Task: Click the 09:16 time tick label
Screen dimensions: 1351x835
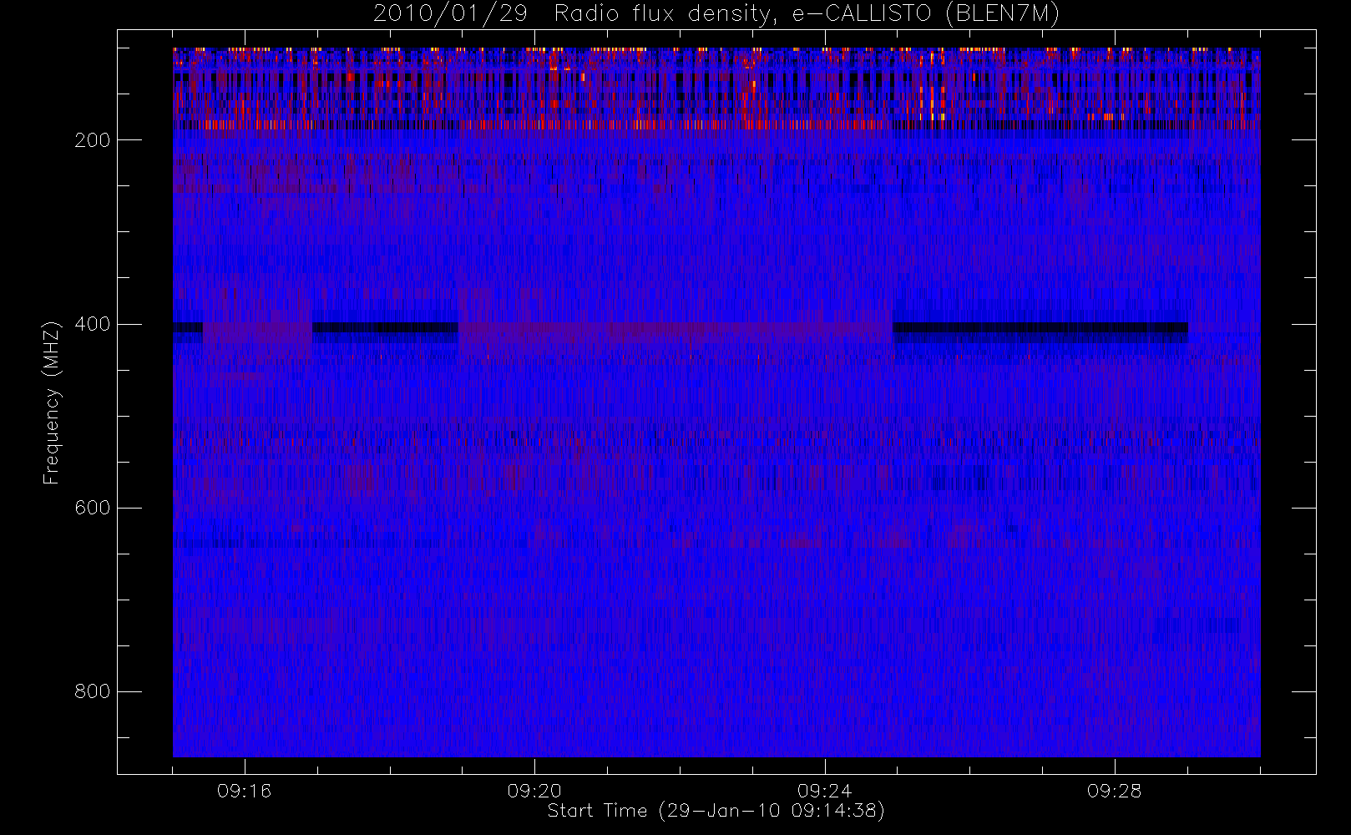Action: pyautogui.click(x=245, y=791)
